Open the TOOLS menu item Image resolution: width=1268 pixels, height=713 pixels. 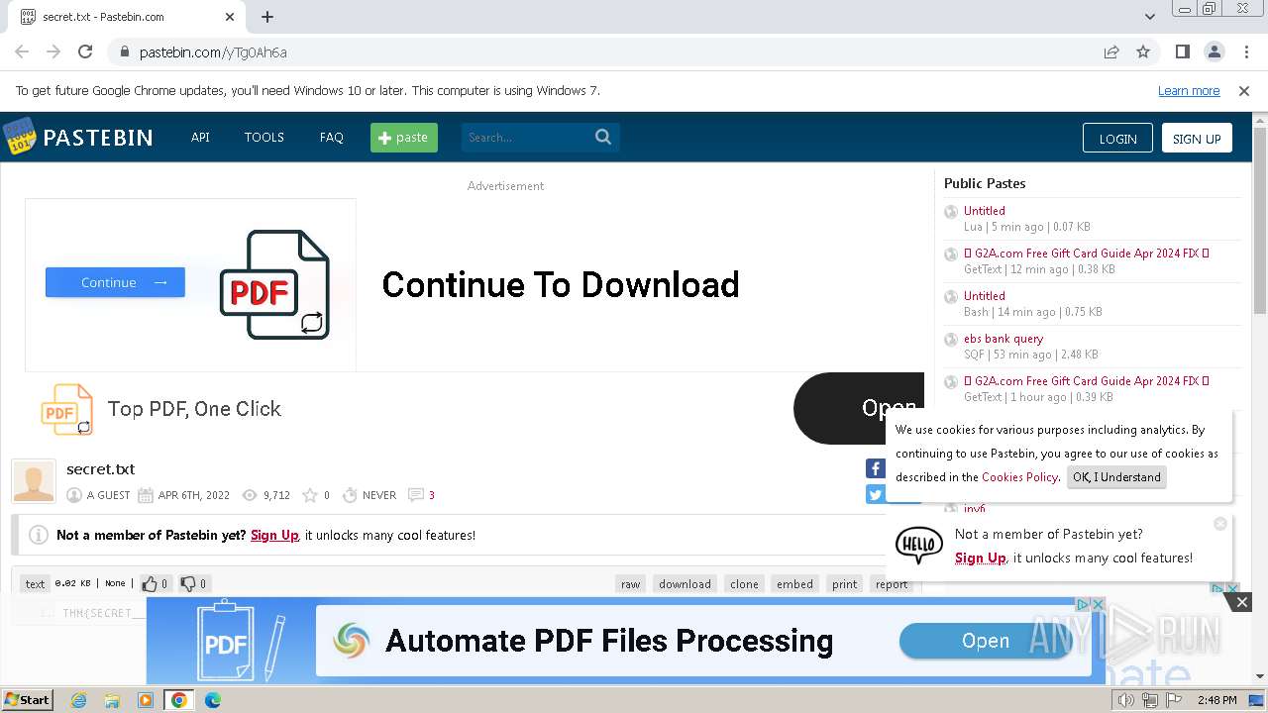click(x=264, y=138)
